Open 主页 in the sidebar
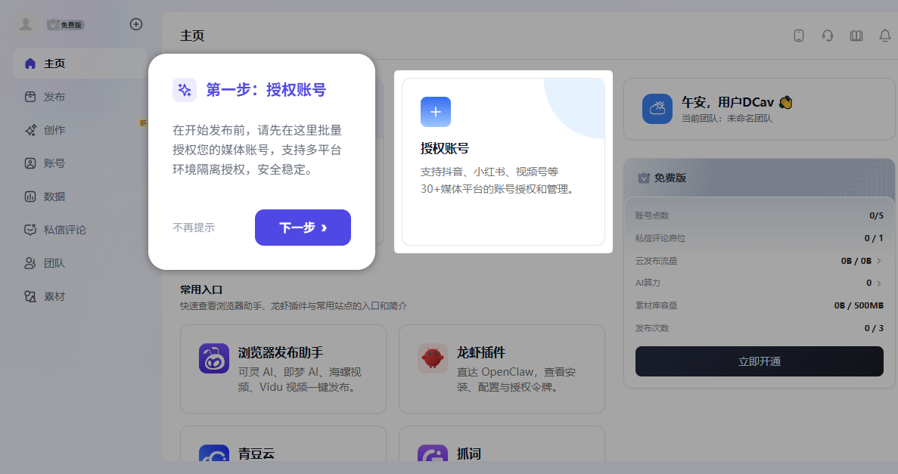Image resolution: width=898 pixels, height=474 pixels. (80, 64)
